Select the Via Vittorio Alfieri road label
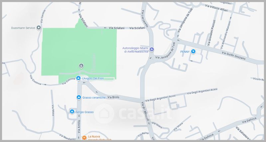 click(216, 8)
